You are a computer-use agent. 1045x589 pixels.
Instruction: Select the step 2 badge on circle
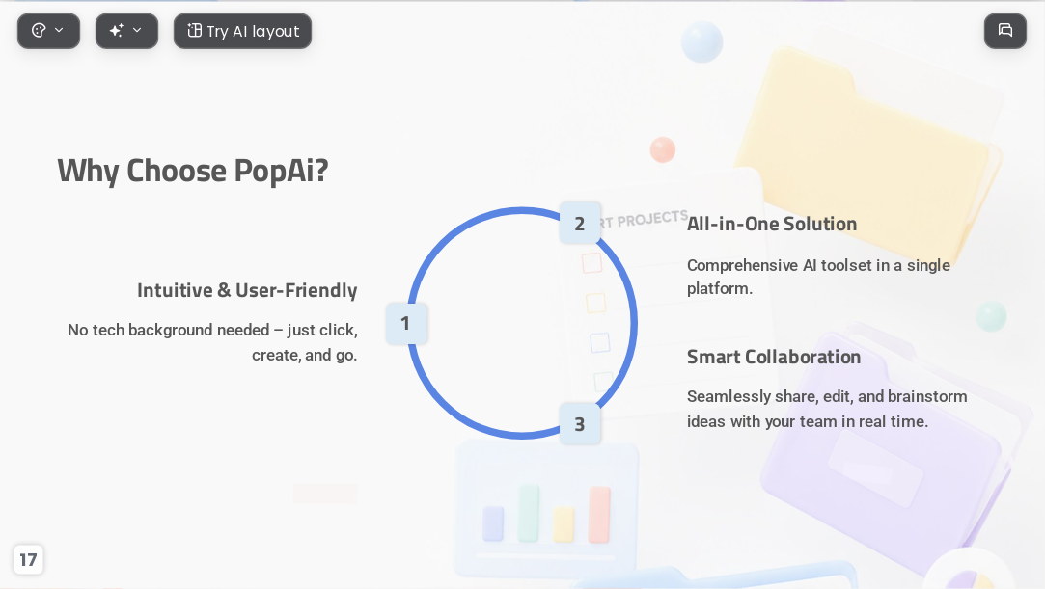[580, 223]
